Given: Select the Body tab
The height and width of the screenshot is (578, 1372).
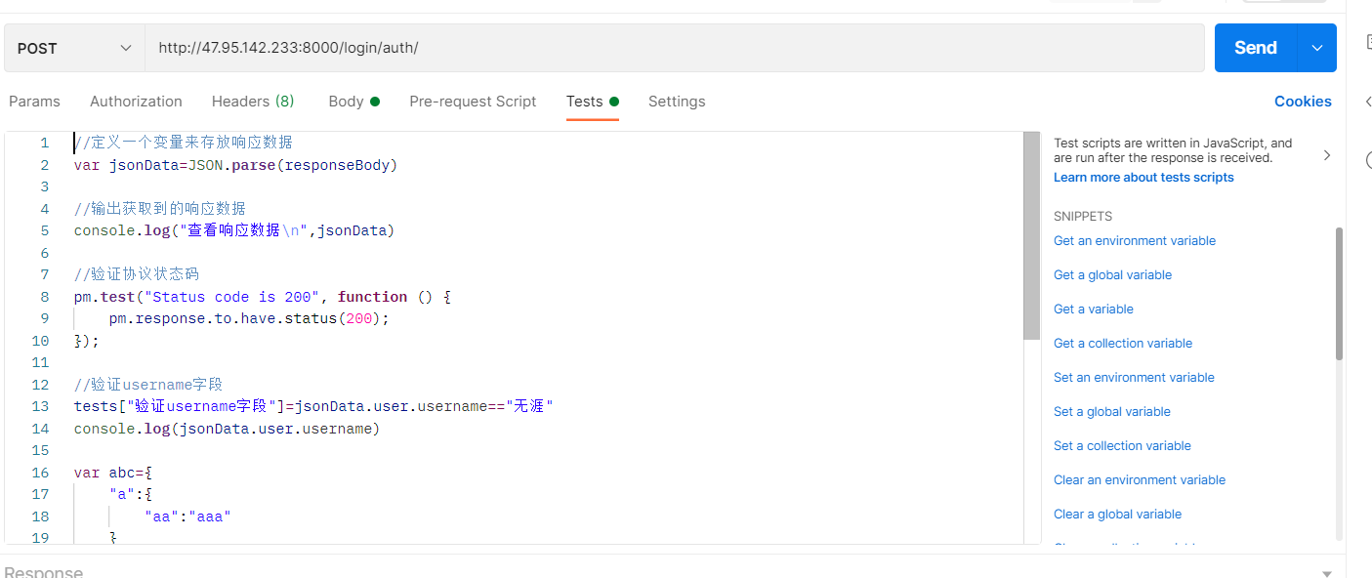Looking at the screenshot, I should (x=353, y=102).
